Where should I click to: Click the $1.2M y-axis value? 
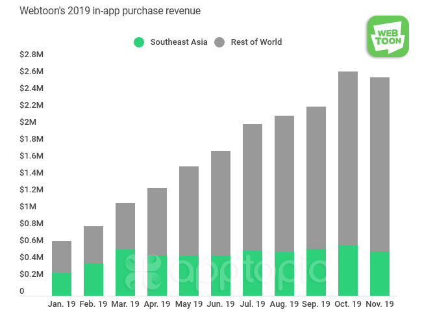tap(32, 190)
